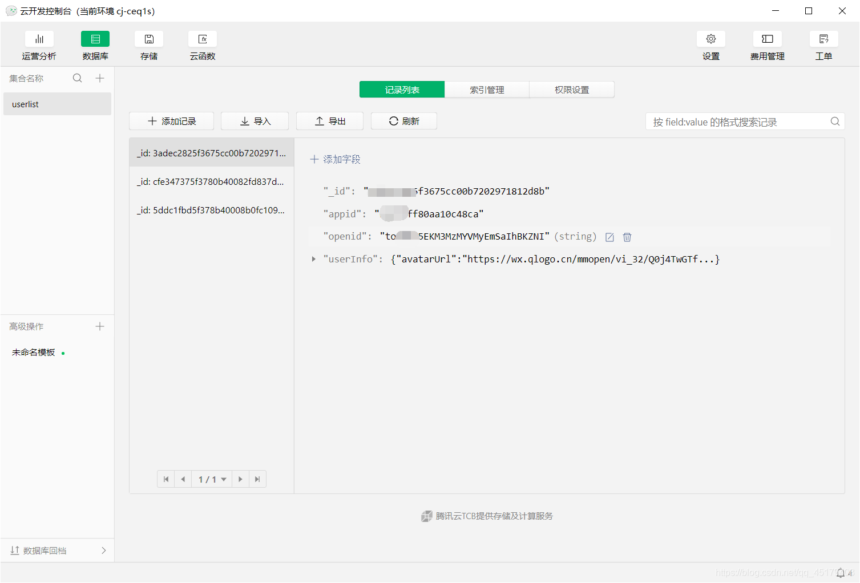Select record _id: 3adec2825f3675cc00b7202971...
Screen dimensions: 860x583
(x=212, y=153)
